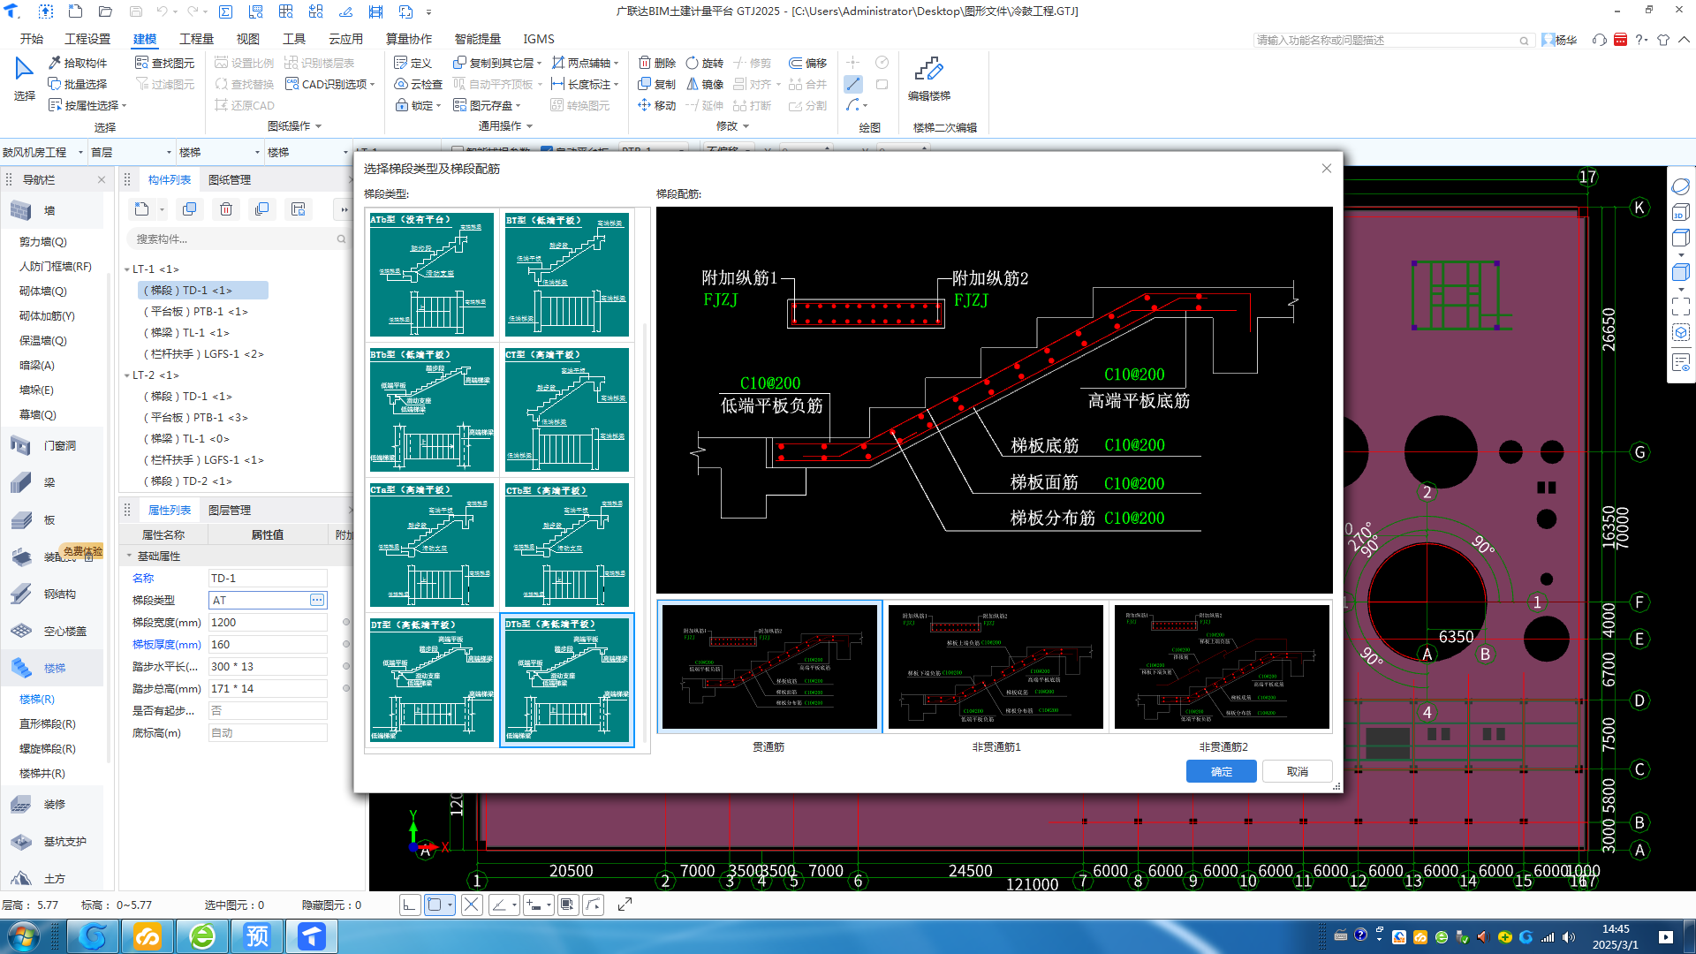Click trash delete icon in component list

226,209
